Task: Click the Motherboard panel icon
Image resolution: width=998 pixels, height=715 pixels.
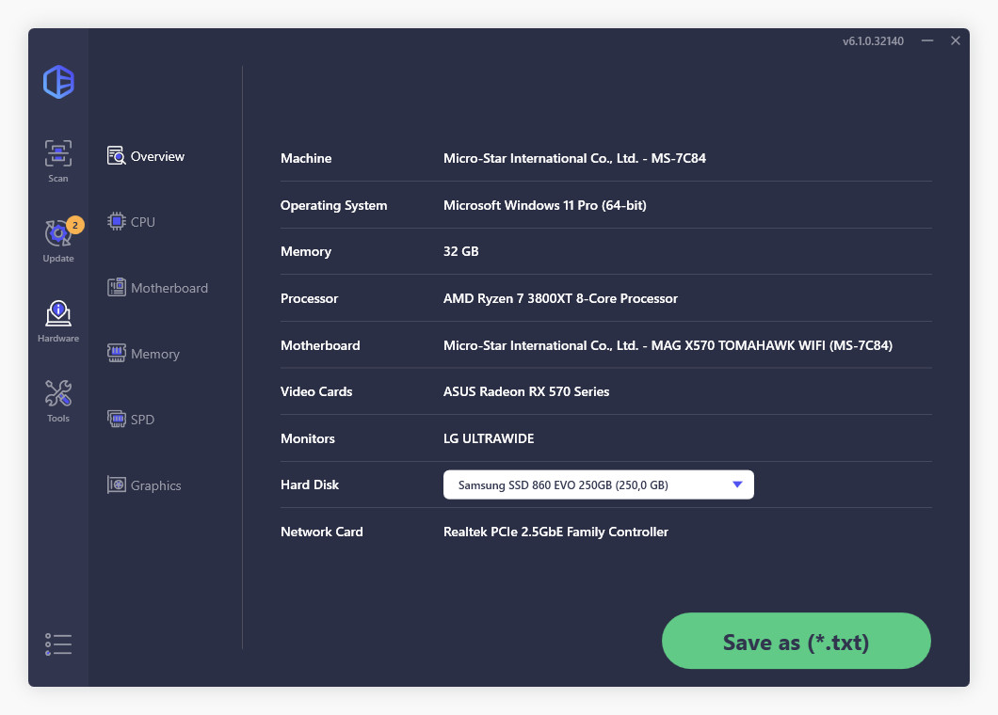Action: [118, 287]
